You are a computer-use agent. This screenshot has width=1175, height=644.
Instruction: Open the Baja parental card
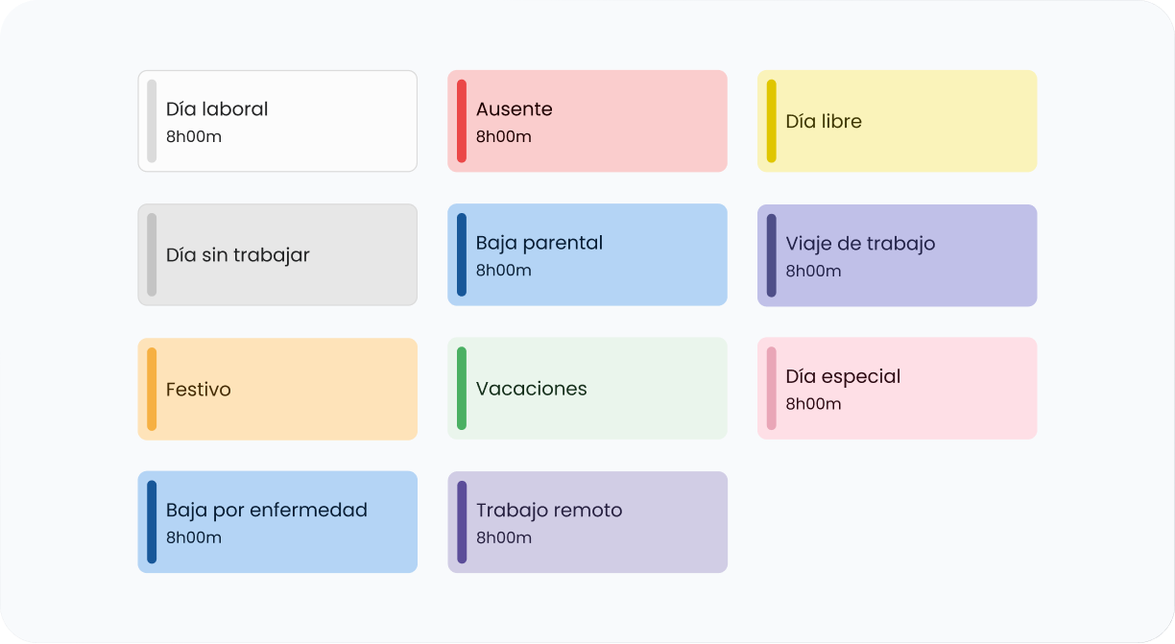587,254
